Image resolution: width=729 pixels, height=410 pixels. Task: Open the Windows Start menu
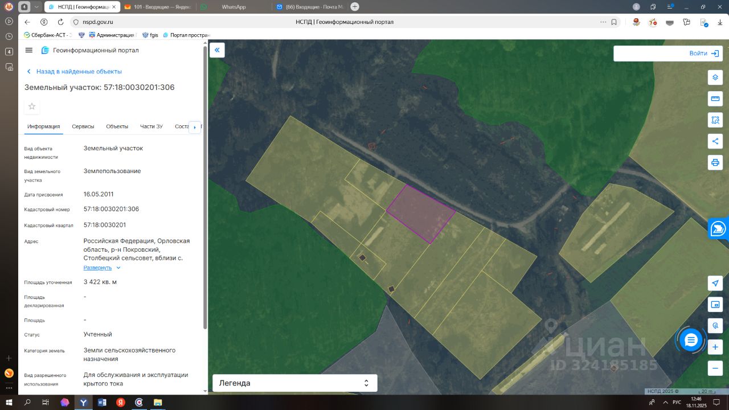pyautogui.click(x=9, y=402)
